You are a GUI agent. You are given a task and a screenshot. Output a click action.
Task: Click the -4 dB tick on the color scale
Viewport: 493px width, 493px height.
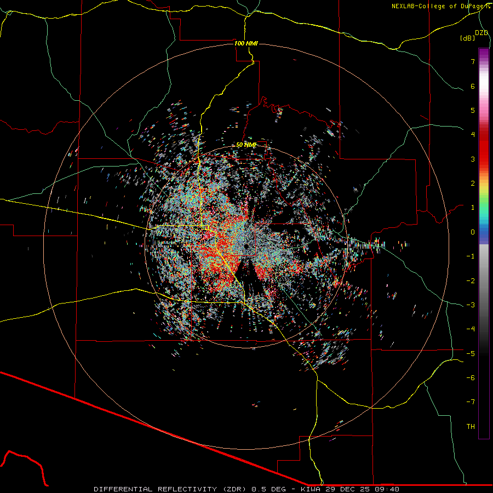(x=471, y=329)
